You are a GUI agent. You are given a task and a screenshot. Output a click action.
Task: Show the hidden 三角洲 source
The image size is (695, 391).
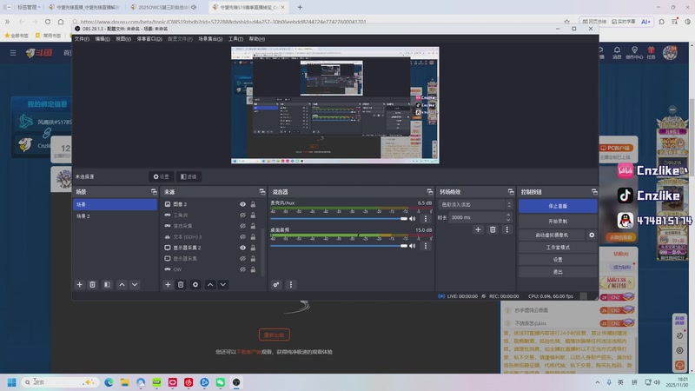pos(243,215)
